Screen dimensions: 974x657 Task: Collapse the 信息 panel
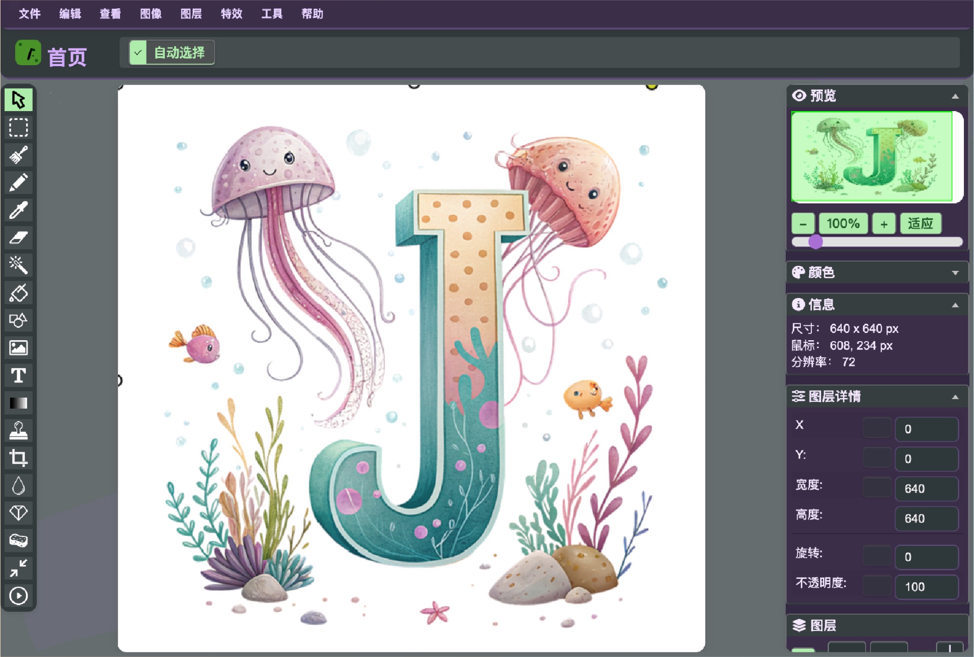(955, 305)
